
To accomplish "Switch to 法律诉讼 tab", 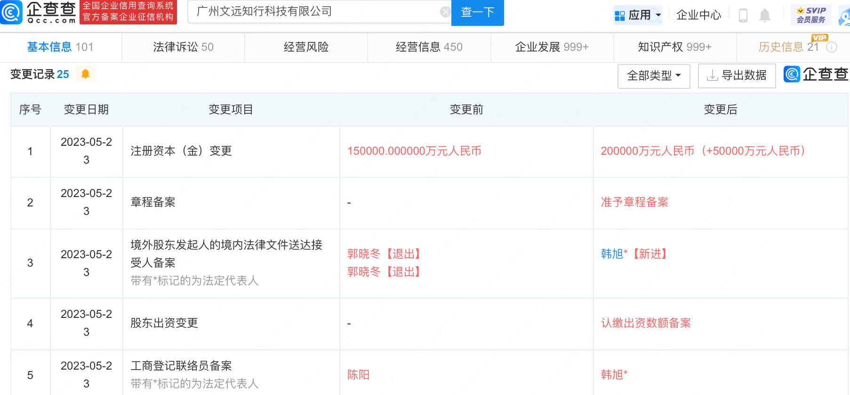I will 183,47.
